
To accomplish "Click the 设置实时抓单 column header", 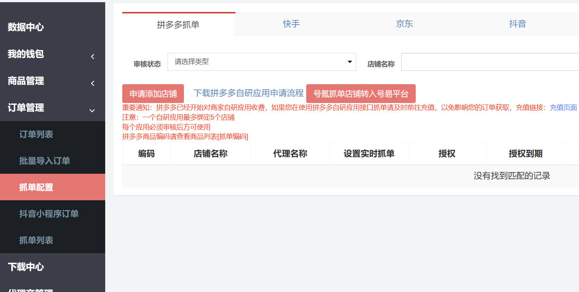I will 369,153.
